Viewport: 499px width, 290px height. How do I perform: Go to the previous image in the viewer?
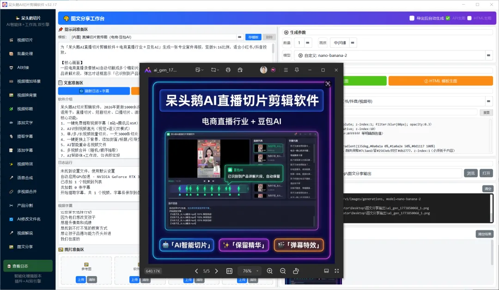pyautogui.click(x=196, y=271)
